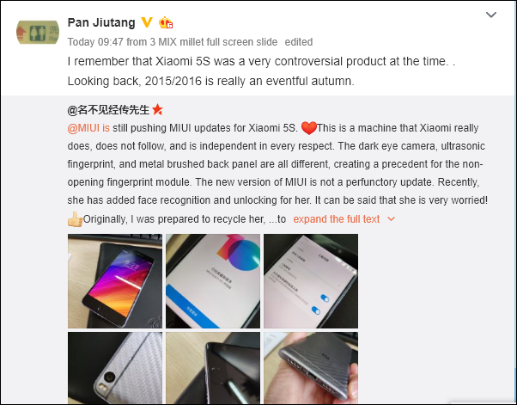Open the @名不见经传先生 profile link
517x405 pixels.
pyautogui.click(x=108, y=109)
